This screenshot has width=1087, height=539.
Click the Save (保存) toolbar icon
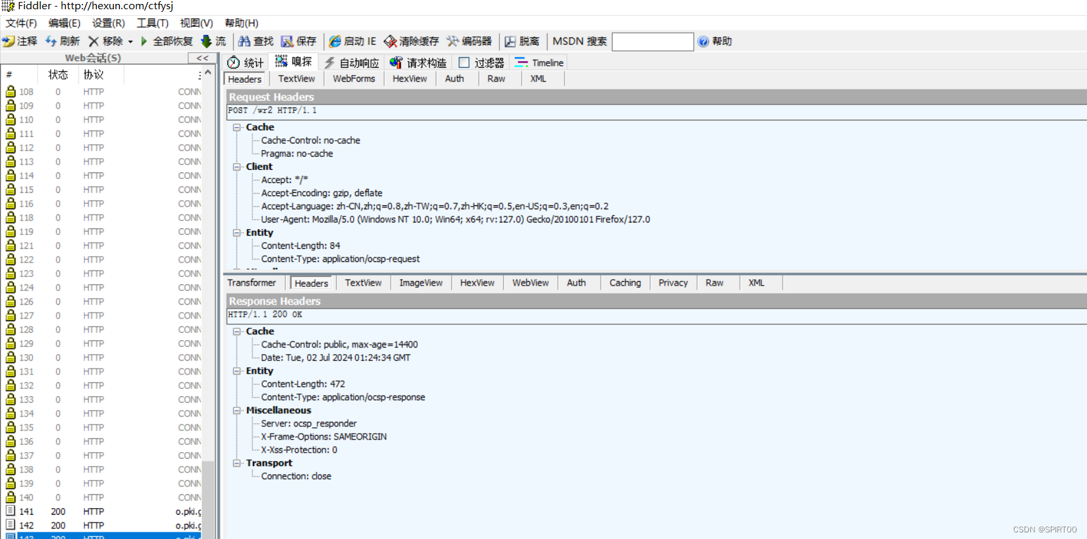287,41
